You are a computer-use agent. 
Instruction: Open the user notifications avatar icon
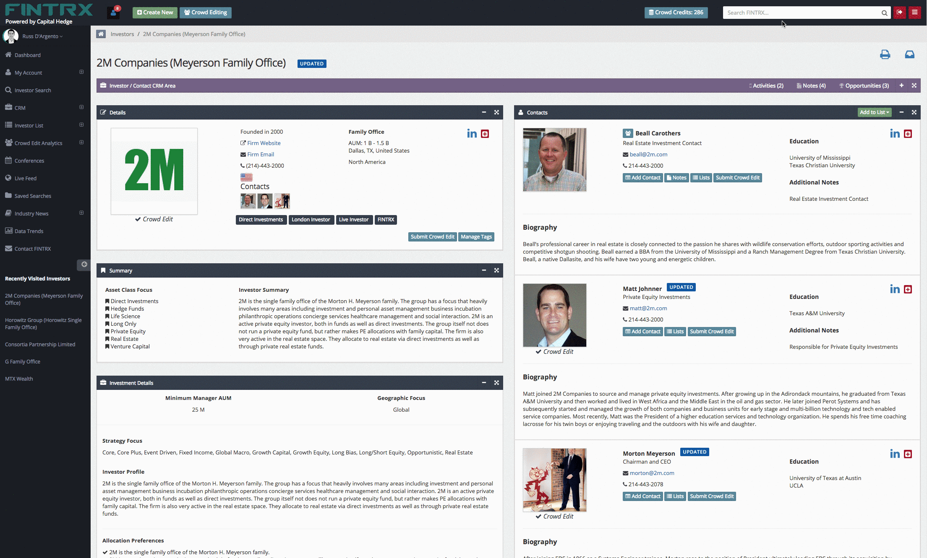pos(114,13)
